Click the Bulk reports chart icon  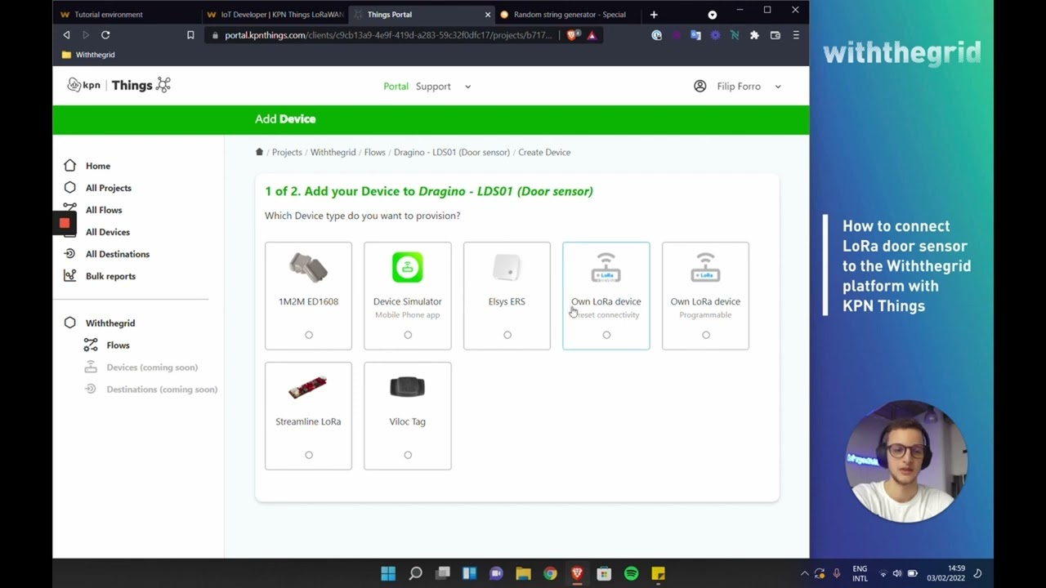click(70, 276)
